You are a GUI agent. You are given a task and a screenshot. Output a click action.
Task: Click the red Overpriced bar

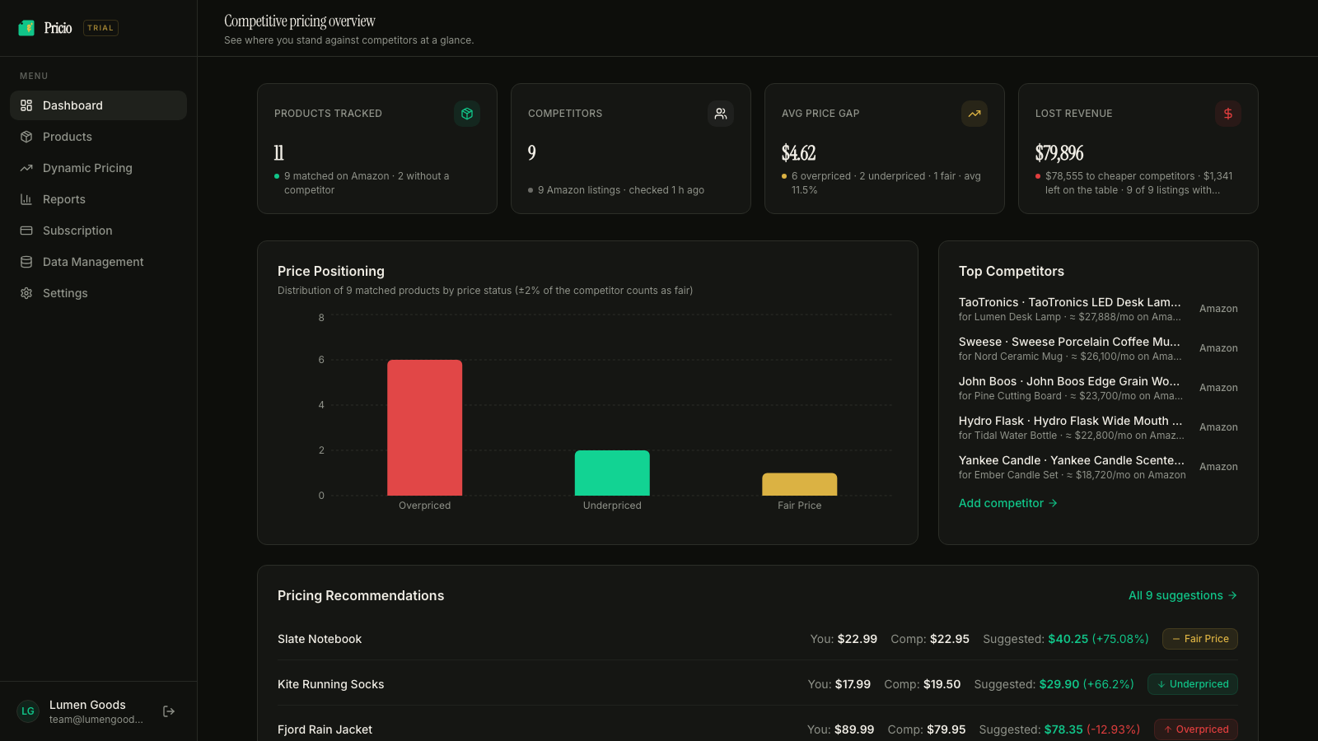(425, 427)
